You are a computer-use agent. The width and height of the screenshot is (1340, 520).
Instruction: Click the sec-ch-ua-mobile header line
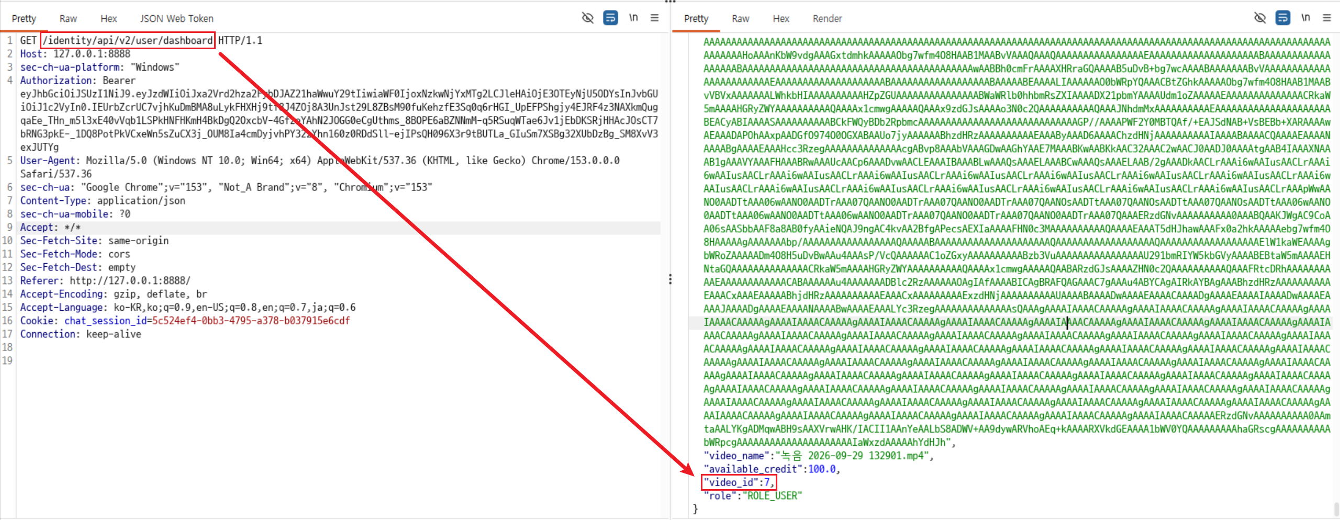point(75,214)
